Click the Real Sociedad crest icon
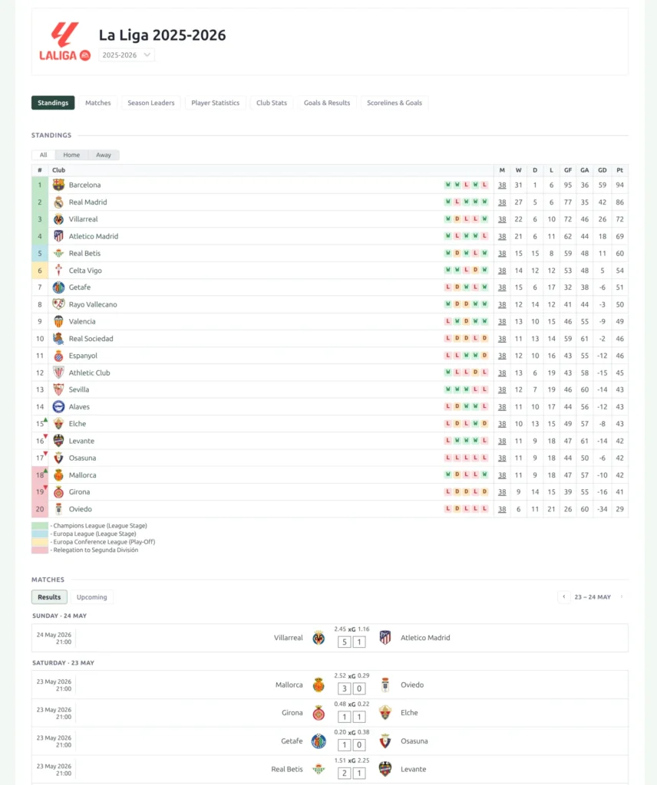Screen dimensions: 657x785 click(58, 338)
